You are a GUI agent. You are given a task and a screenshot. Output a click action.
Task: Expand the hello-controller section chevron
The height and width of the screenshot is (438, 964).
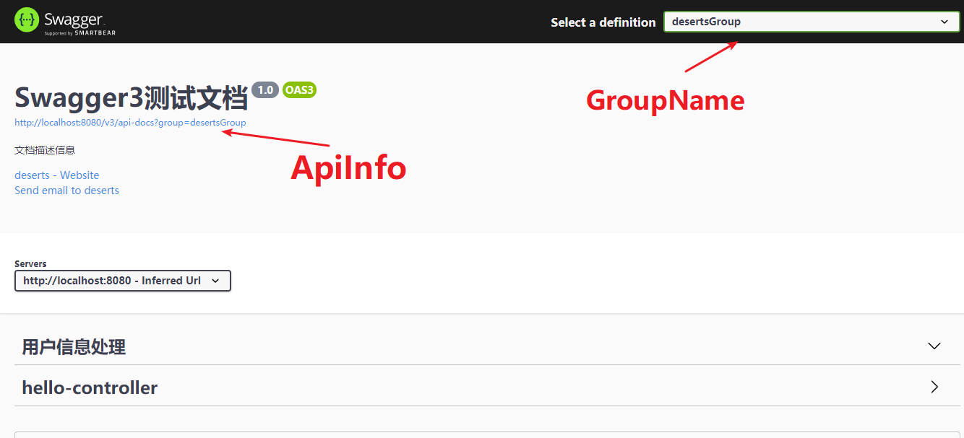[934, 387]
